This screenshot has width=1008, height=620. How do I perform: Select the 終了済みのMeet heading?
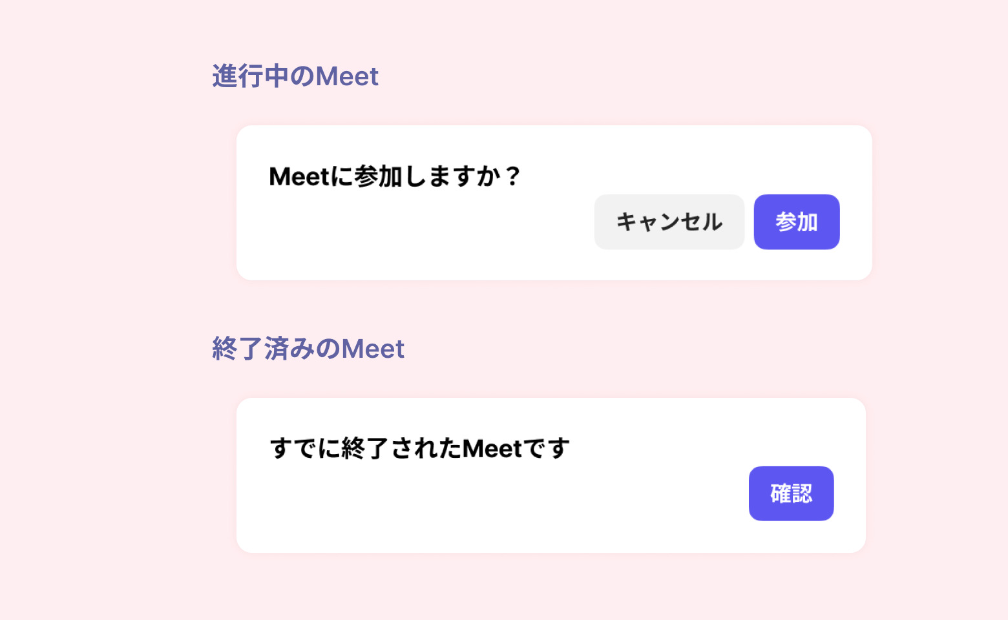[308, 349]
